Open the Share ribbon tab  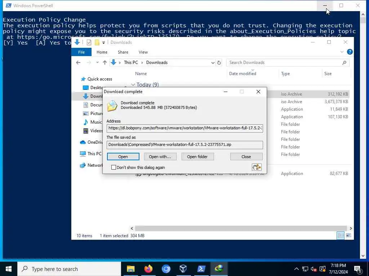[123, 52]
